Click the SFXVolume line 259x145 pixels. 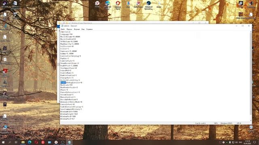69,41
